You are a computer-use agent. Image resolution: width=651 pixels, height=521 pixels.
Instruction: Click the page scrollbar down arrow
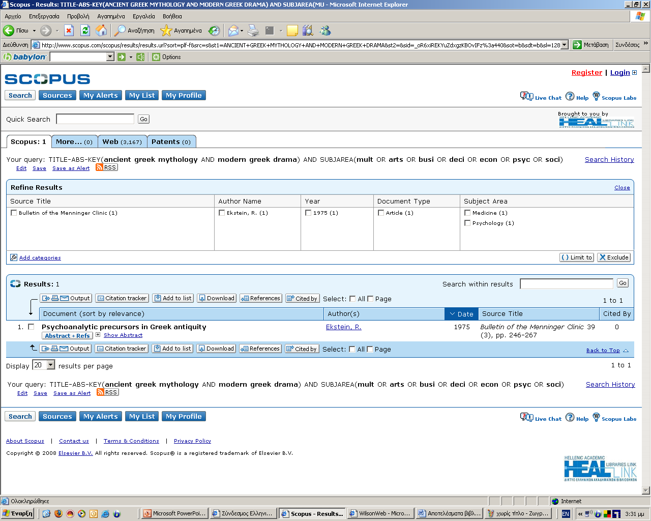646,490
